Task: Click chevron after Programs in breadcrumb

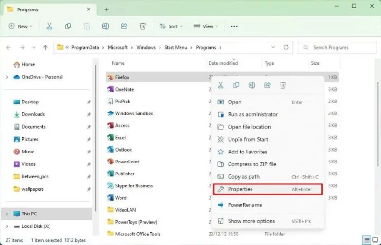Action: point(220,48)
